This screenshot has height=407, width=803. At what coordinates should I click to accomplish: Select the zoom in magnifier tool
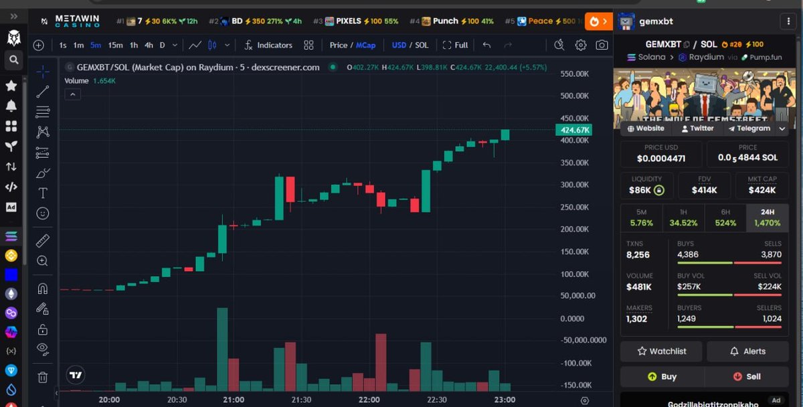point(43,260)
